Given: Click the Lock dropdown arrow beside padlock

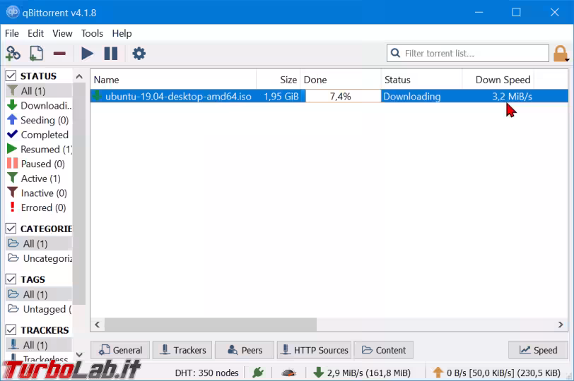Looking at the screenshot, I should tap(567, 59).
